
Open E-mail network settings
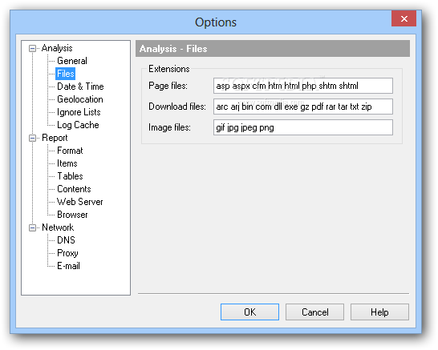click(x=68, y=266)
